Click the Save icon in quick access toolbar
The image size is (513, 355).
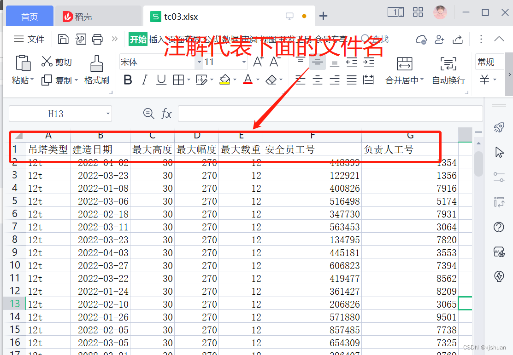(63, 40)
